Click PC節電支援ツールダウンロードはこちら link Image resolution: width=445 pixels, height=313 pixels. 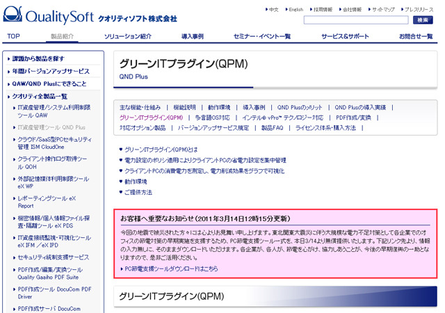(x=170, y=268)
